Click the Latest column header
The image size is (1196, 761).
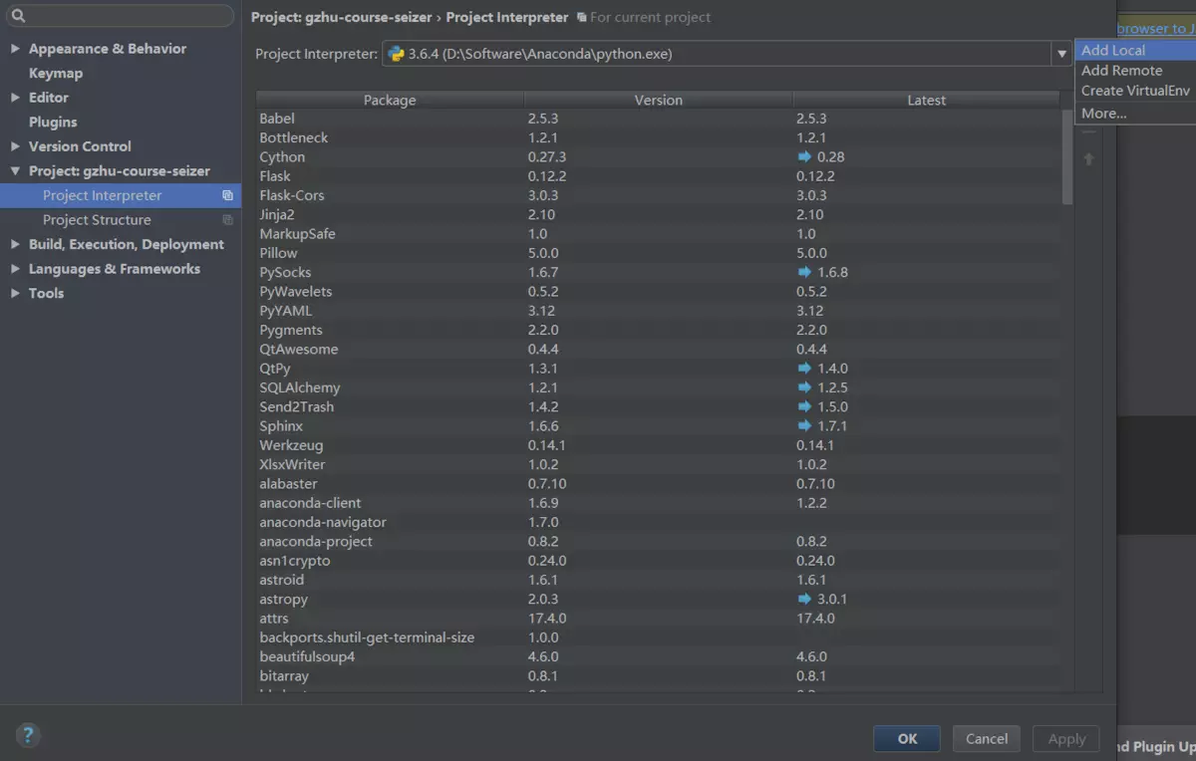point(927,100)
